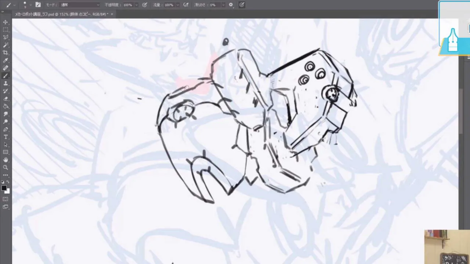This screenshot has width=470, height=264.
Task: Toggle pressure controls size button
Action: coord(242,5)
